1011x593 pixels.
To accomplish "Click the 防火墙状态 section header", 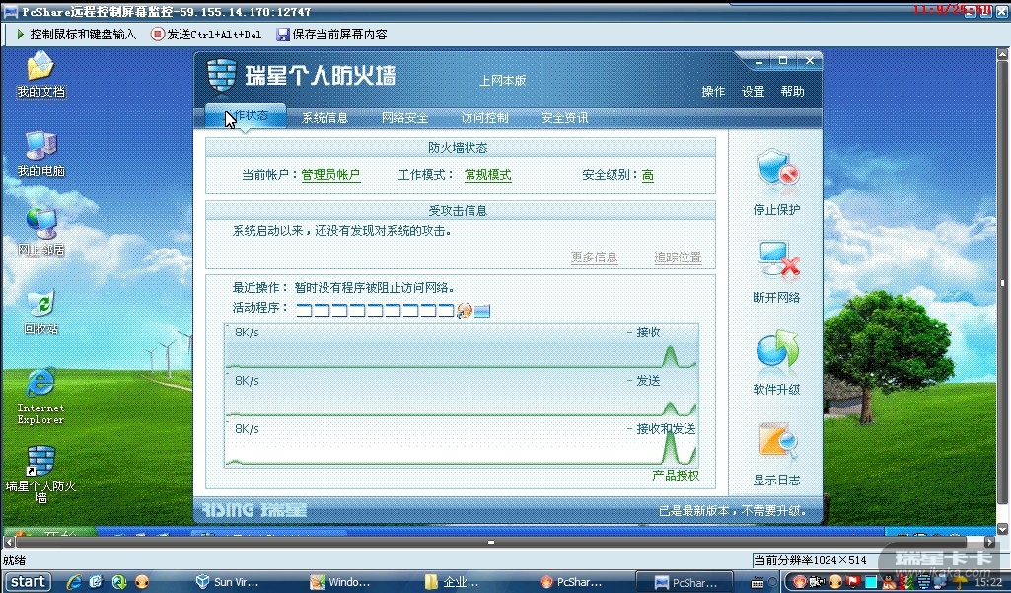I will [459, 148].
